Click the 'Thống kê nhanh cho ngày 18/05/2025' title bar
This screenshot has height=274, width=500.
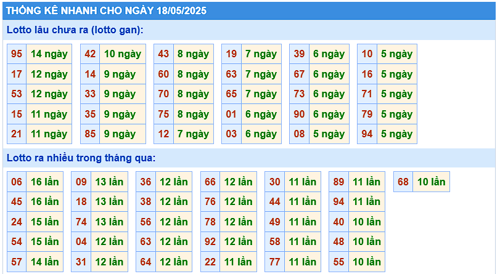tap(249, 10)
